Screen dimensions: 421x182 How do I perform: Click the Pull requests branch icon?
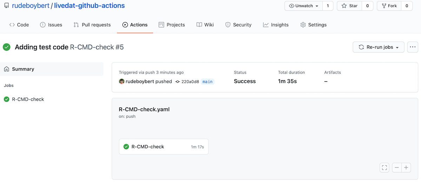point(76,25)
